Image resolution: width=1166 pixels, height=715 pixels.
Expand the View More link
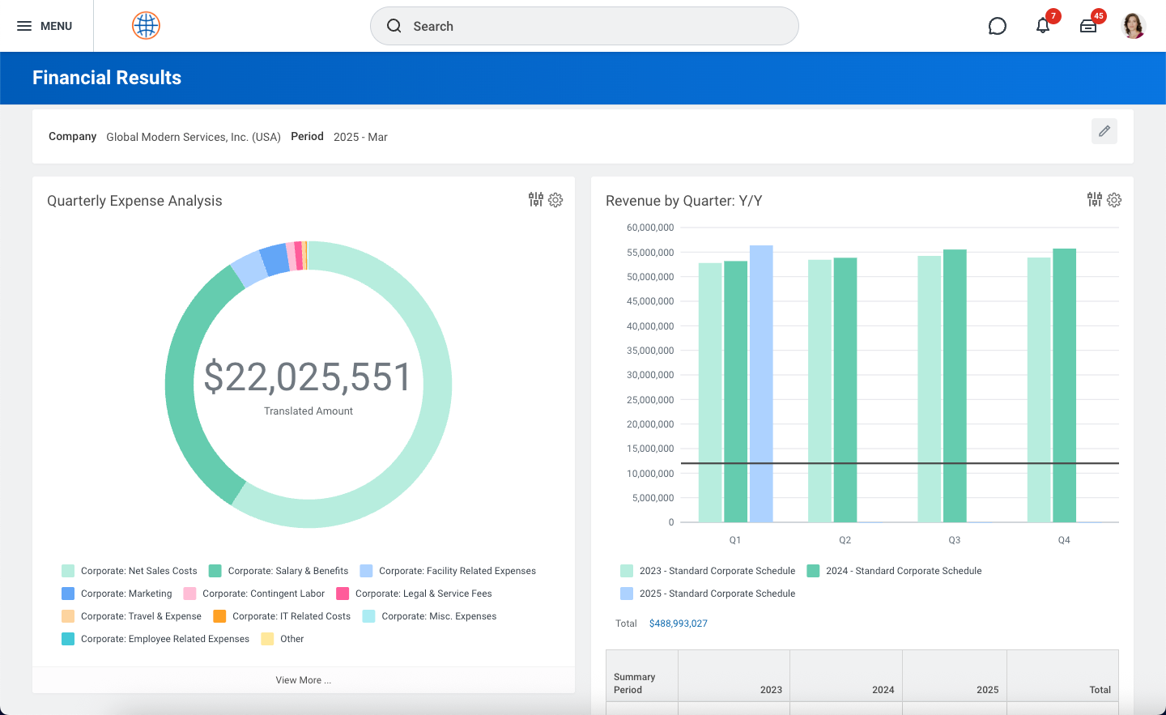[303, 680]
